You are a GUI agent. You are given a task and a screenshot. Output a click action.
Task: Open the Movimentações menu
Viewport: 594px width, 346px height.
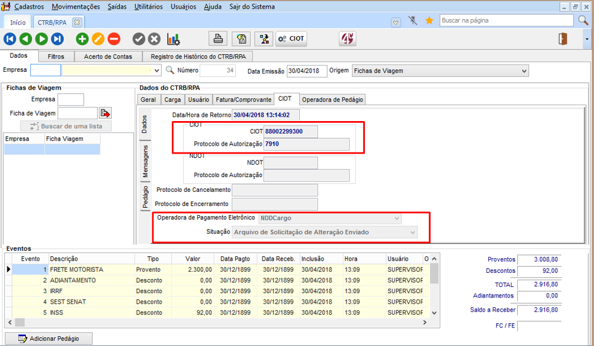pos(76,7)
